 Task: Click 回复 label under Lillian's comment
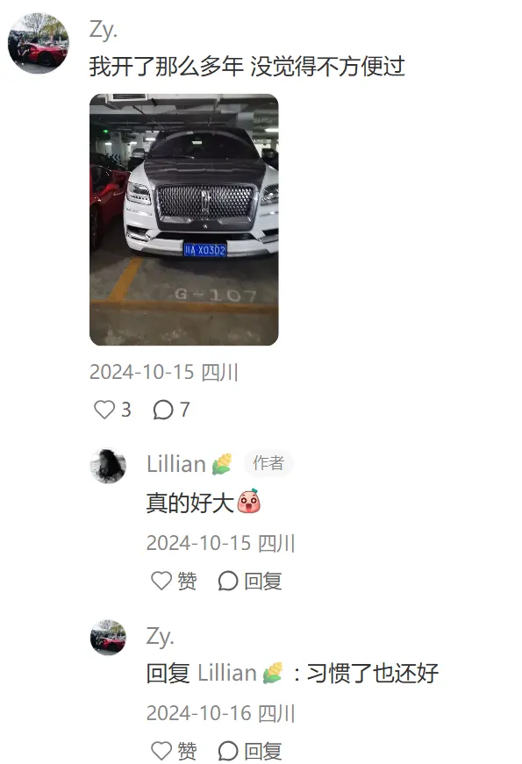point(263,582)
